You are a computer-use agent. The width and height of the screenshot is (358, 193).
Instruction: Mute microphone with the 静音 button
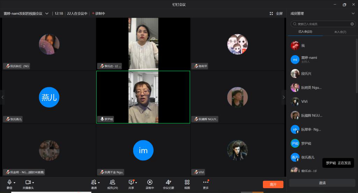(9, 183)
